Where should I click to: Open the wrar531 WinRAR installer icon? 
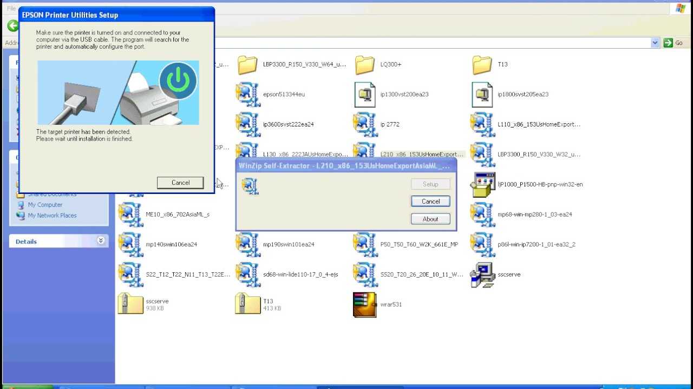coord(364,305)
